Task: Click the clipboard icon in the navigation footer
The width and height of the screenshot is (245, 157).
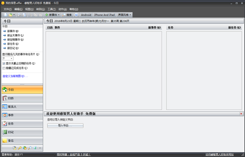Action: (x=15, y=148)
